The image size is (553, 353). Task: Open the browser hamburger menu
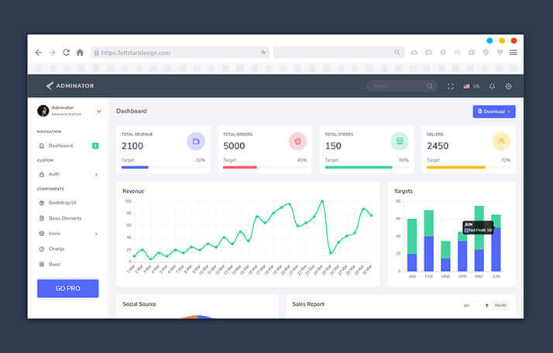513,53
